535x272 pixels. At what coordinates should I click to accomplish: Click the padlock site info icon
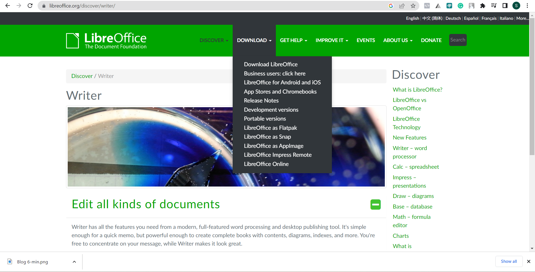44,6
